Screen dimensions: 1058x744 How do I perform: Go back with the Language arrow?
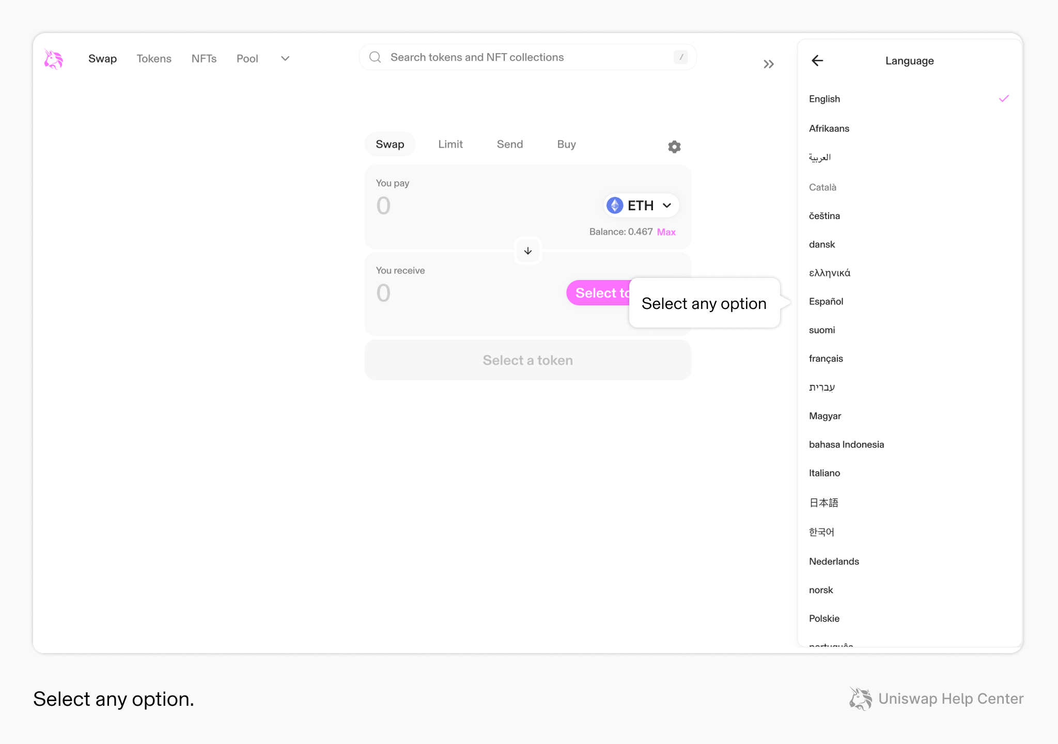point(817,61)
